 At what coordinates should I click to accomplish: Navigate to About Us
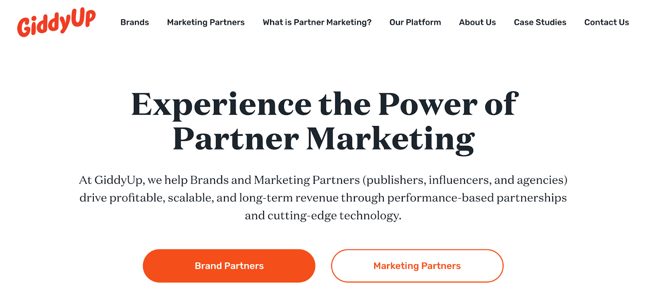477,22
